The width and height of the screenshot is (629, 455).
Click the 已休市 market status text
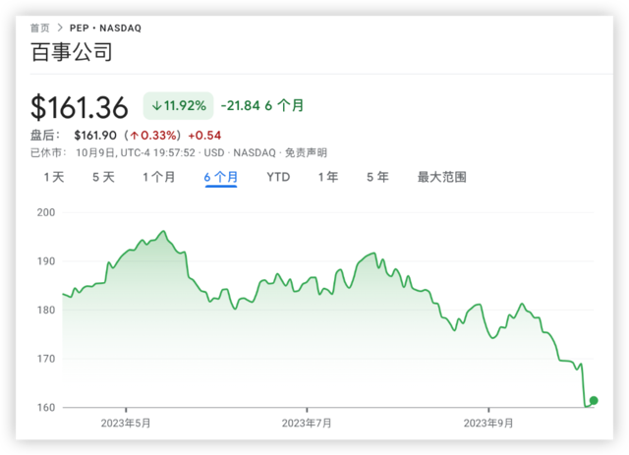pos(47,153)
